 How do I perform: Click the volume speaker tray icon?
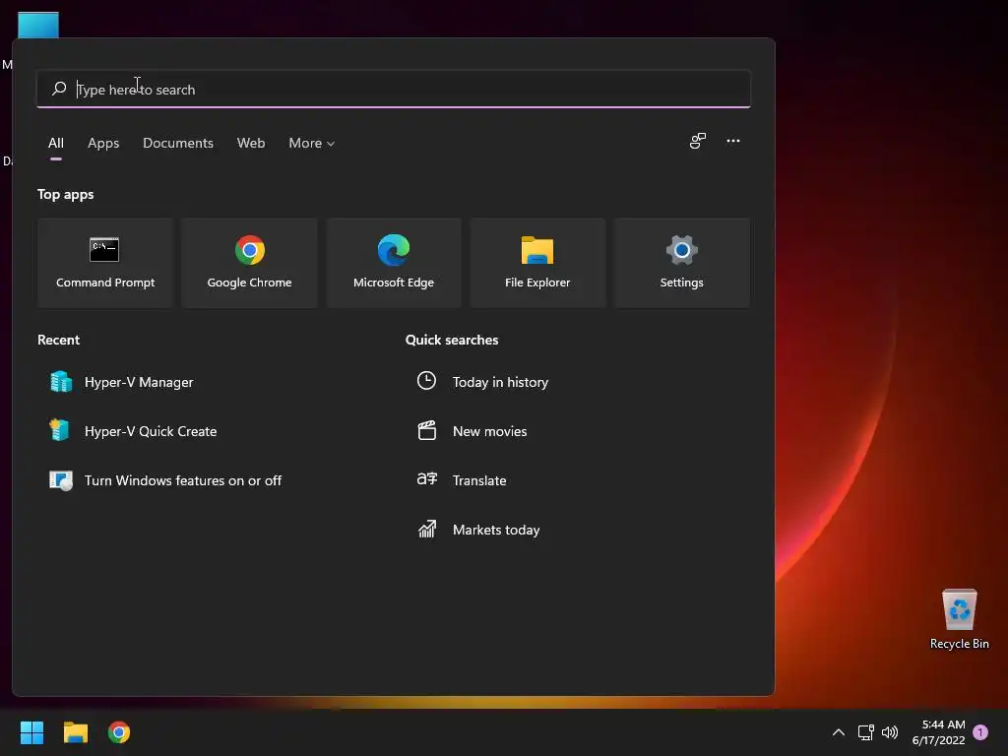[890, 732]
